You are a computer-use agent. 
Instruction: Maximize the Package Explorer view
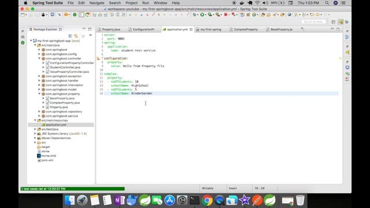[x=90, y=29]
